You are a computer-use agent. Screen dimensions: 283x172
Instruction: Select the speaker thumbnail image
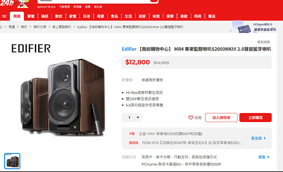[12, 161]
